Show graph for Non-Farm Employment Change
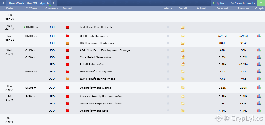Image resolution: width=265 pixels, height=125 pixels. [260, 103]
